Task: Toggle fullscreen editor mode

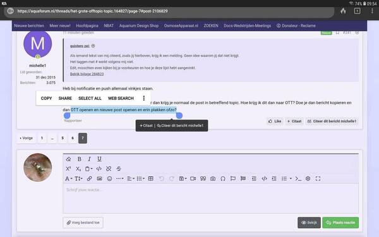Action: pyautogui.click(x=318, y=179)
